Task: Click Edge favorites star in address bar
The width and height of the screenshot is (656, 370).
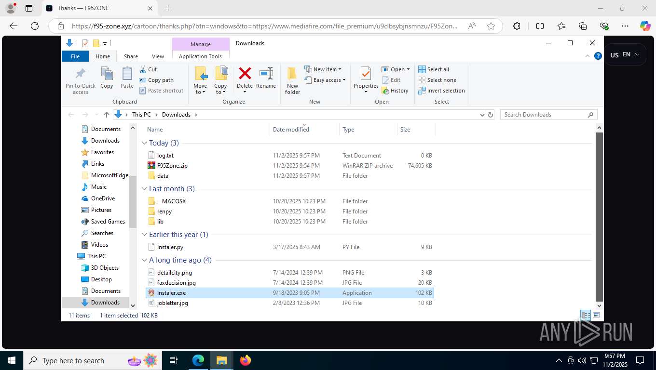Action: click(491, 26)
